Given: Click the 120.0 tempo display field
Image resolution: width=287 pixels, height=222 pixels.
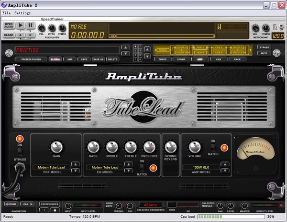Looking at the screenshot, I should [277, 36].
